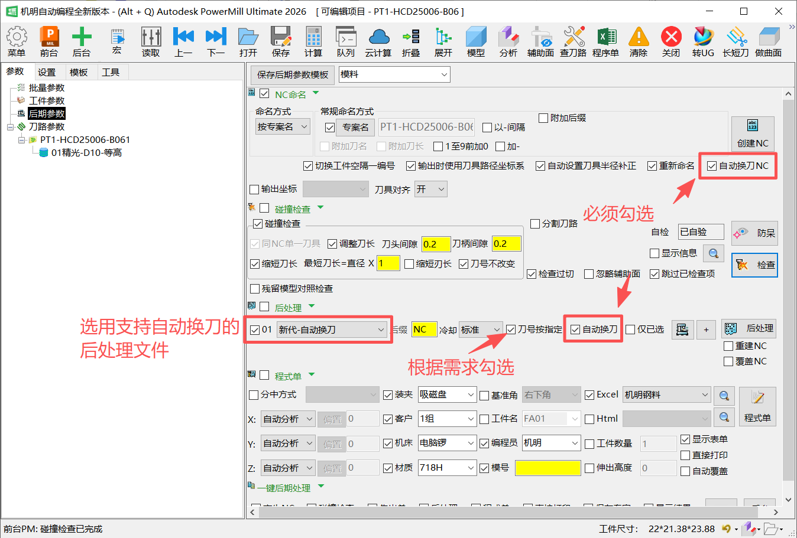Open the 队列 queue icon
797x538 pixels.
tap(346, 41)
